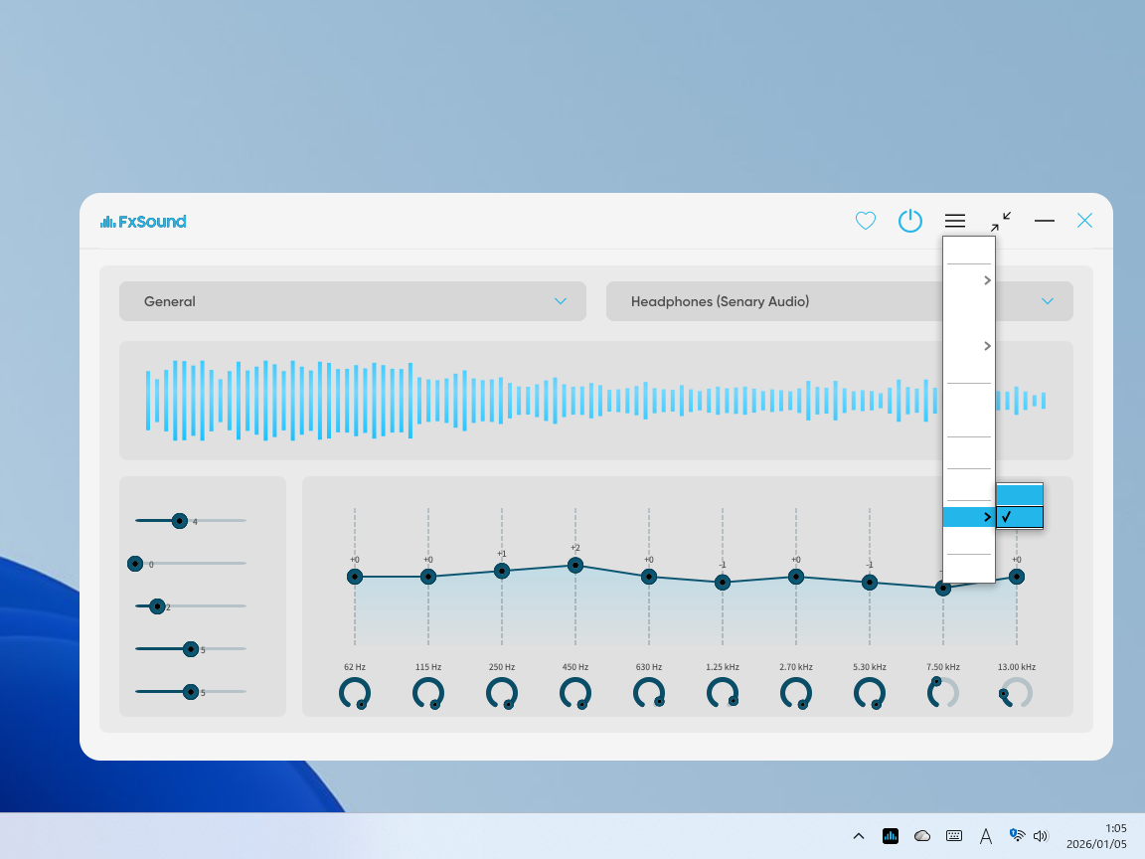Select the checked submenu item
Screen dimensions: 1145x859
pos(1020,517)
